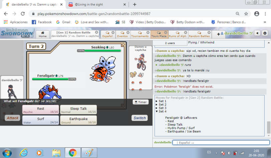Open the 2 users list
This screenshot has width=271, height=158.
tap(170, 43)
